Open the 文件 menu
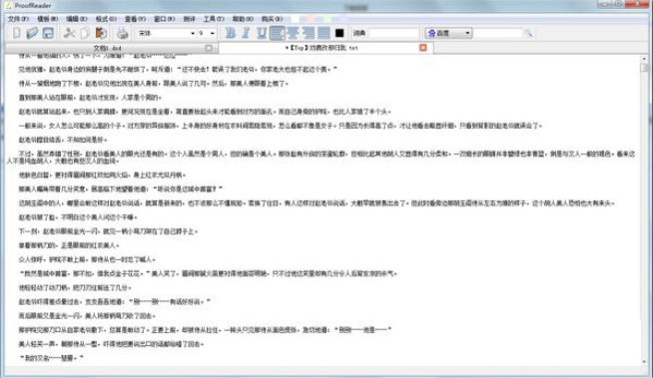The image size is (653, 378). point(18,19)
